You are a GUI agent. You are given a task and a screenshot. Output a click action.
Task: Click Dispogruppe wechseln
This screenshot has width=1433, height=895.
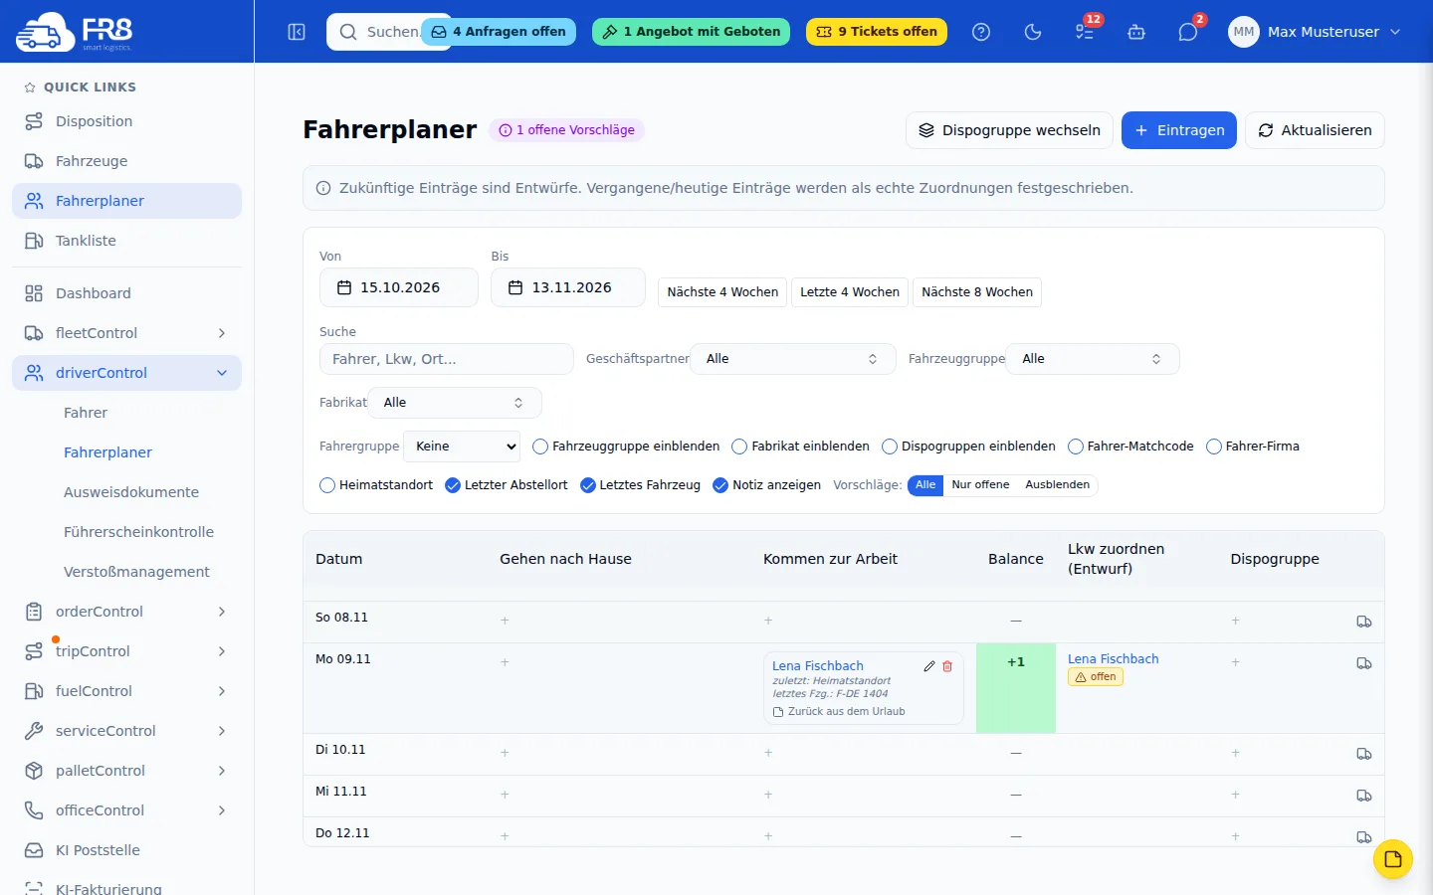tap(1009, 130)
